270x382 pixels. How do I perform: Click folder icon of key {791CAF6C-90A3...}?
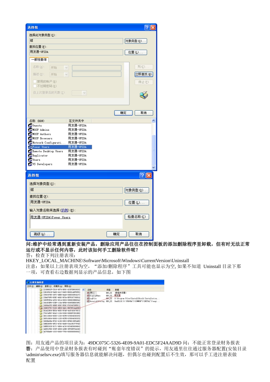(x=41, y=313)
